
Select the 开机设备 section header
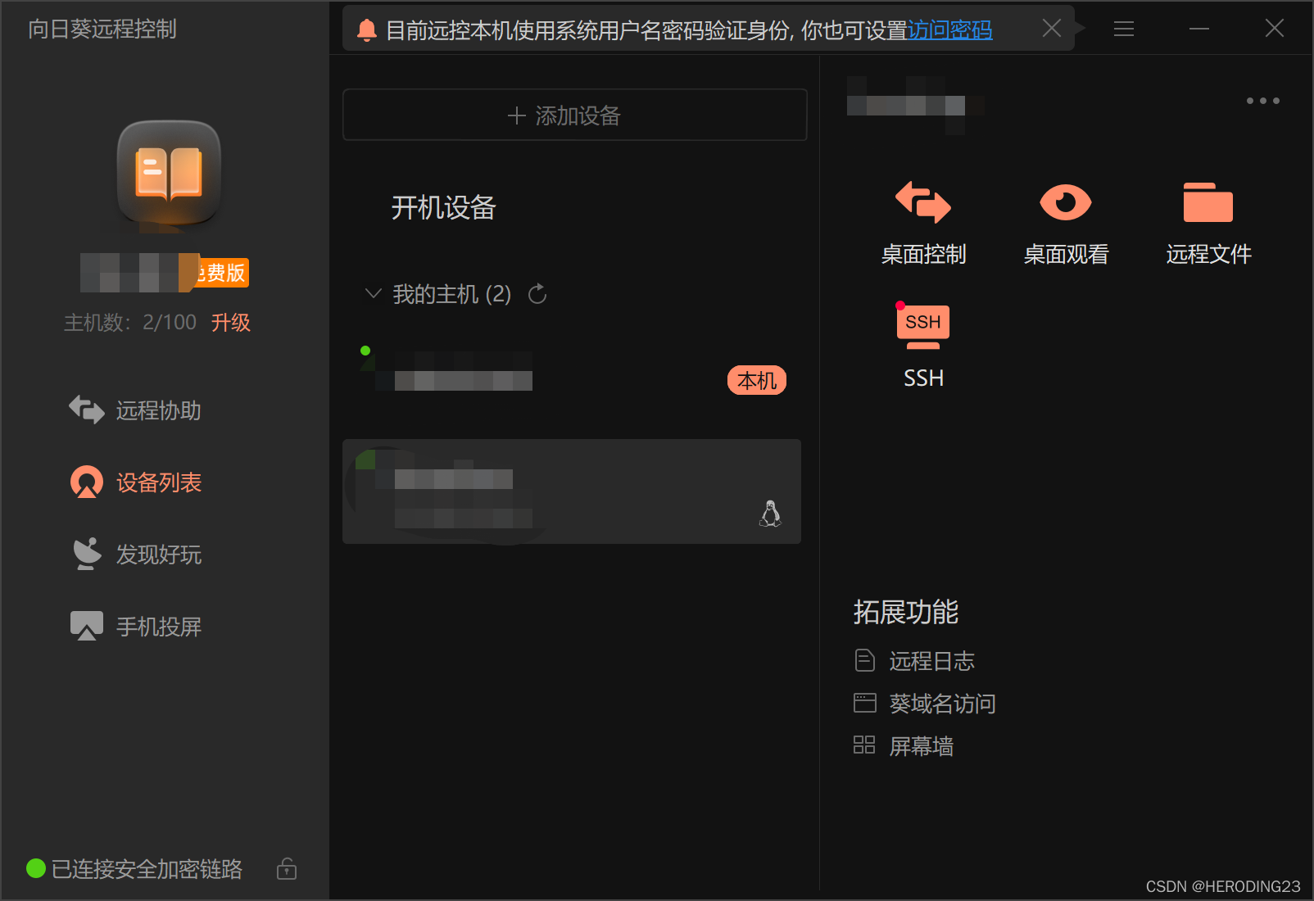click(443, 209)
